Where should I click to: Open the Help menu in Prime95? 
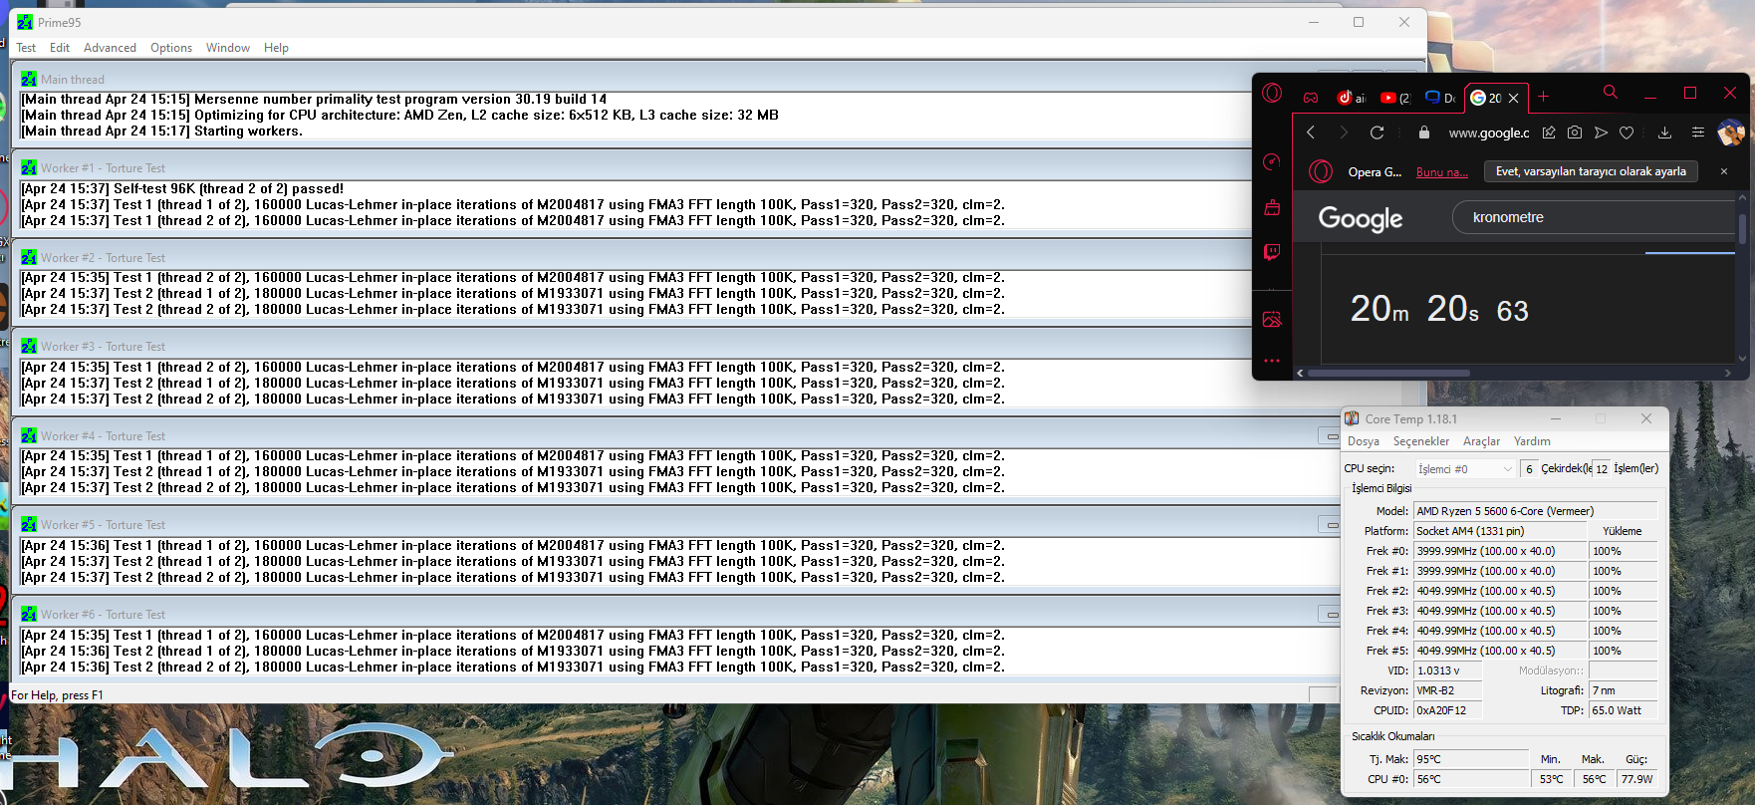276,48
